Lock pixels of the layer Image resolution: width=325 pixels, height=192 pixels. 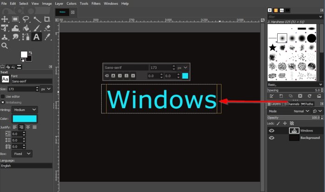pos(279,124)
